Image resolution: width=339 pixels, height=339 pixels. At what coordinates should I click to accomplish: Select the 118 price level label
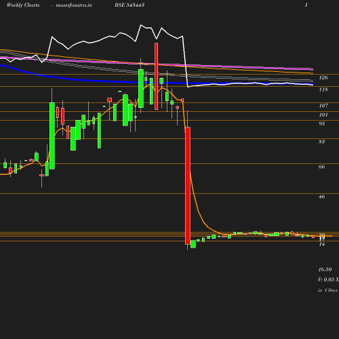[x=323, y=89]
